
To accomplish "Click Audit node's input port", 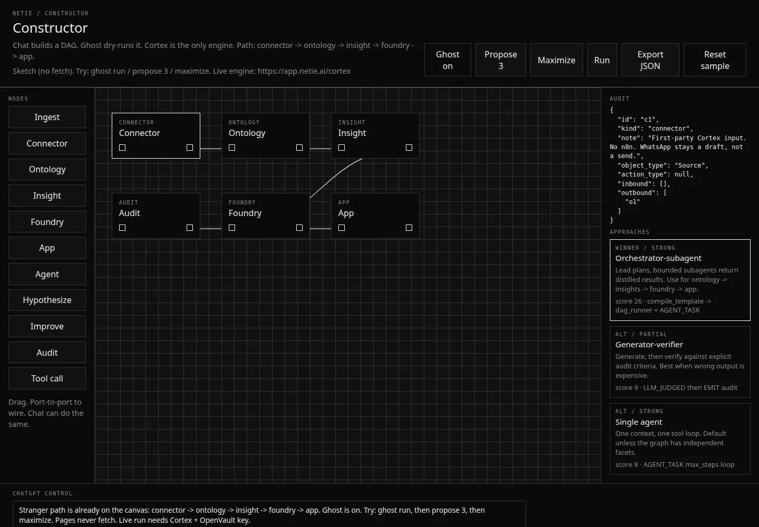I will pyautogui.click(x=122, y=228).
